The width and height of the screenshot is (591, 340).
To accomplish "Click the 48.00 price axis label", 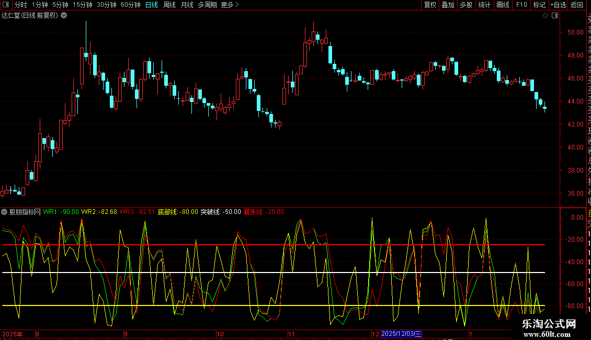I will point(575,55).
